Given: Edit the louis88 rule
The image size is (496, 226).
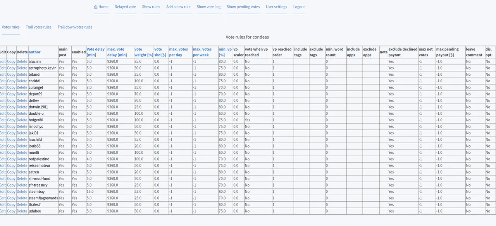Looking at the screenshot, I should coord(3,146).
